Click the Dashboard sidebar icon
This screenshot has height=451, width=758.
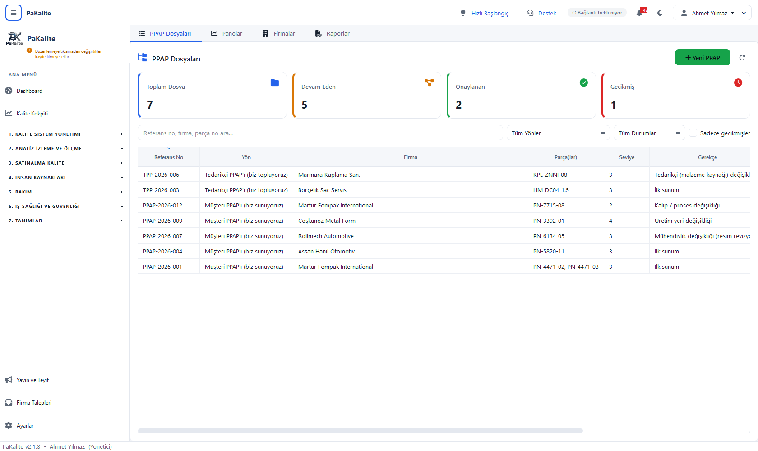tap(9, 91)
